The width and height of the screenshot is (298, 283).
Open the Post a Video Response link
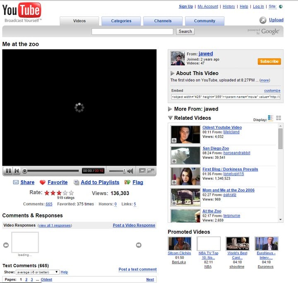coord(134,225)
